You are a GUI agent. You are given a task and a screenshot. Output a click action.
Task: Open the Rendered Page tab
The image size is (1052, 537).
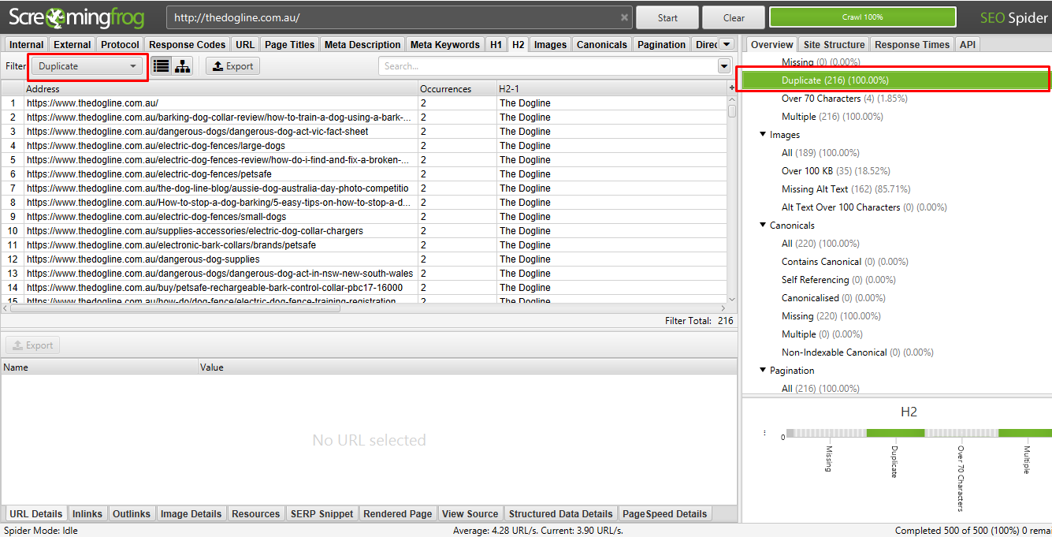coord(398,514)
